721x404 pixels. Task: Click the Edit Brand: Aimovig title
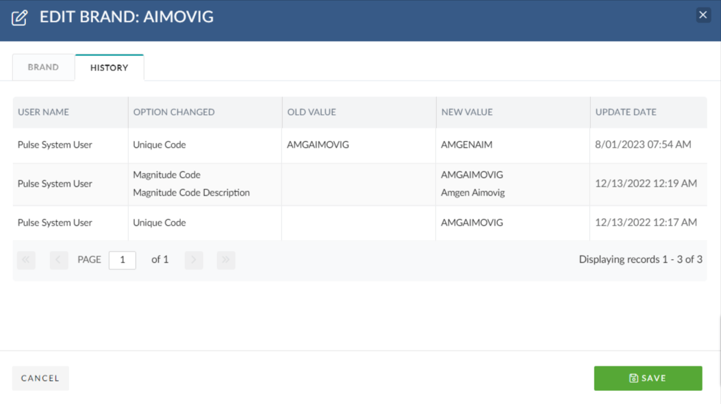[127, 17]
